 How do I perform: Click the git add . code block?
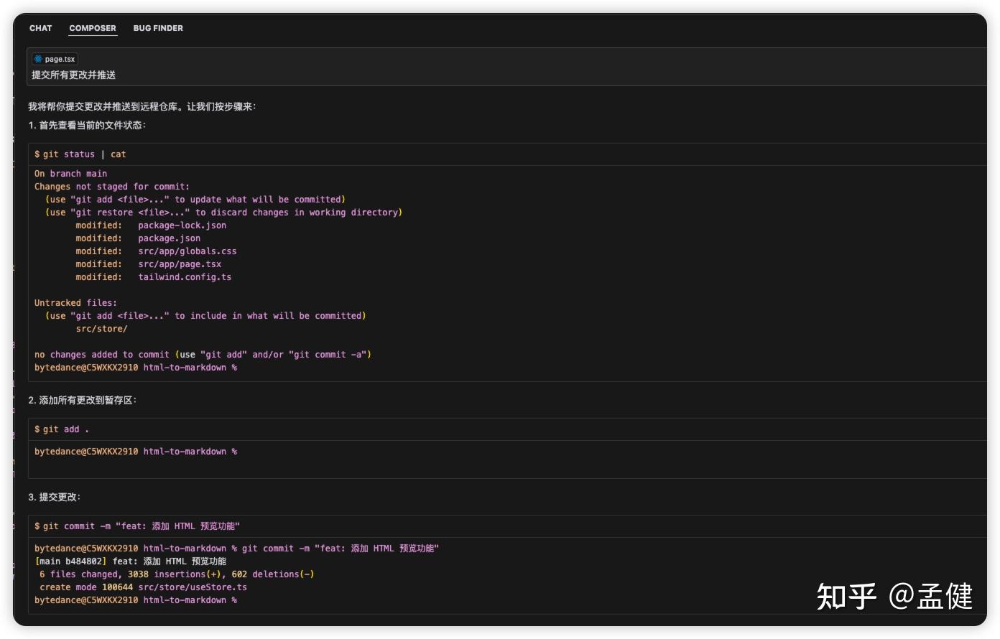(60, 429)
